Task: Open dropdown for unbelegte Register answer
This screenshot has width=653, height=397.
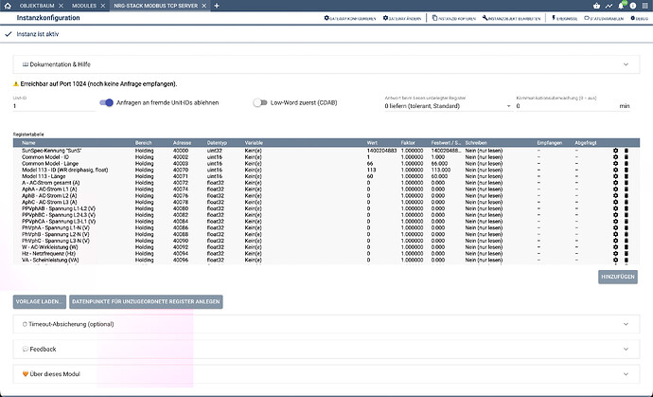Action: pos(448,106)
